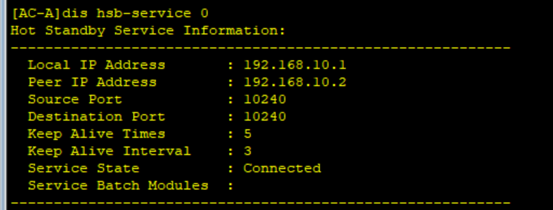Click the Source Port label

pyautogui.click(x=75, y=100)
